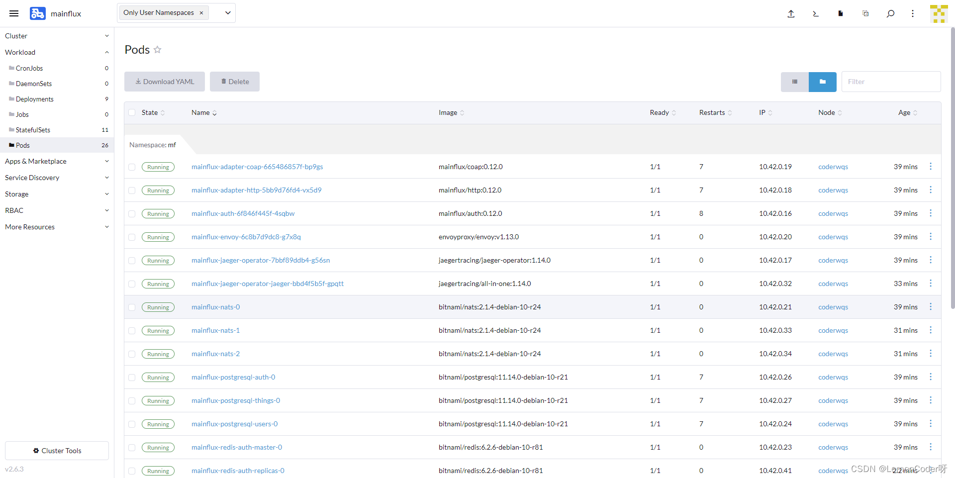Click the copy kubeconfig to clipboard icon
The image size is (955, 478).
point(865,13)
